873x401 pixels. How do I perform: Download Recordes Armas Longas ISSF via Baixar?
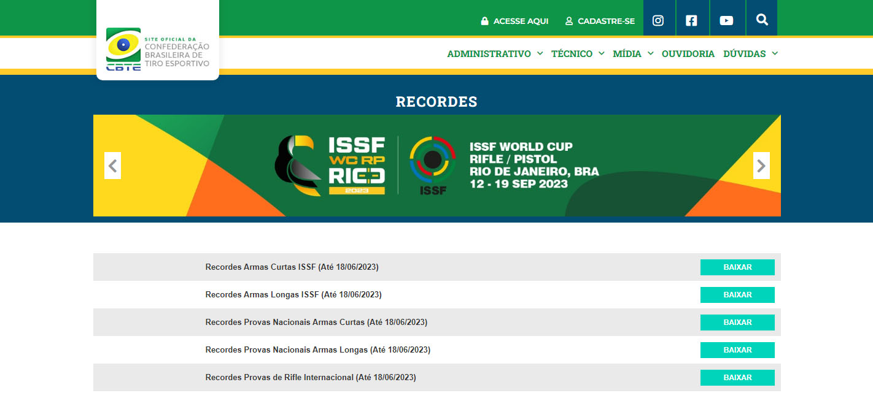[x=737, y=295]
